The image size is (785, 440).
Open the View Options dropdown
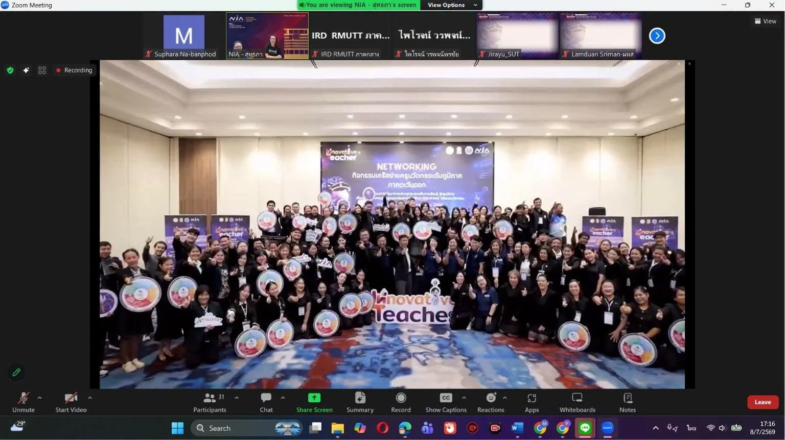tap(451, 5)
